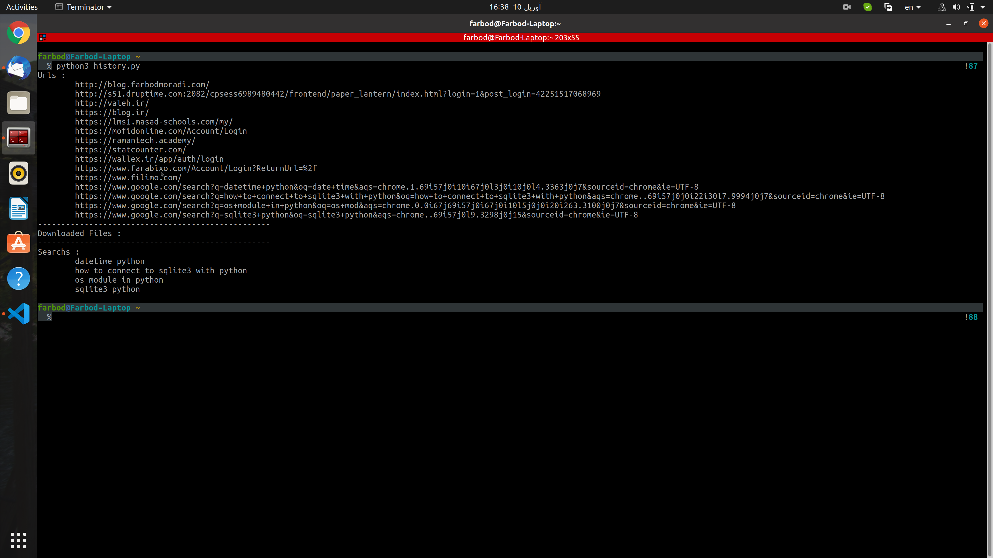Click the ramantech.academy URL
993x558 pixels.
[x=135, y=140]
